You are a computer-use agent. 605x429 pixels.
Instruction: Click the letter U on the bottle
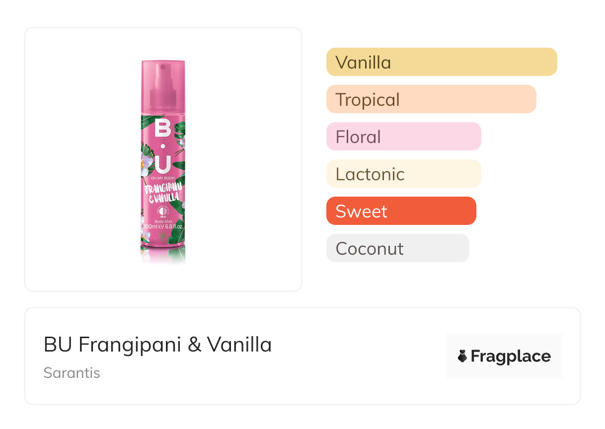pos(163,162)
